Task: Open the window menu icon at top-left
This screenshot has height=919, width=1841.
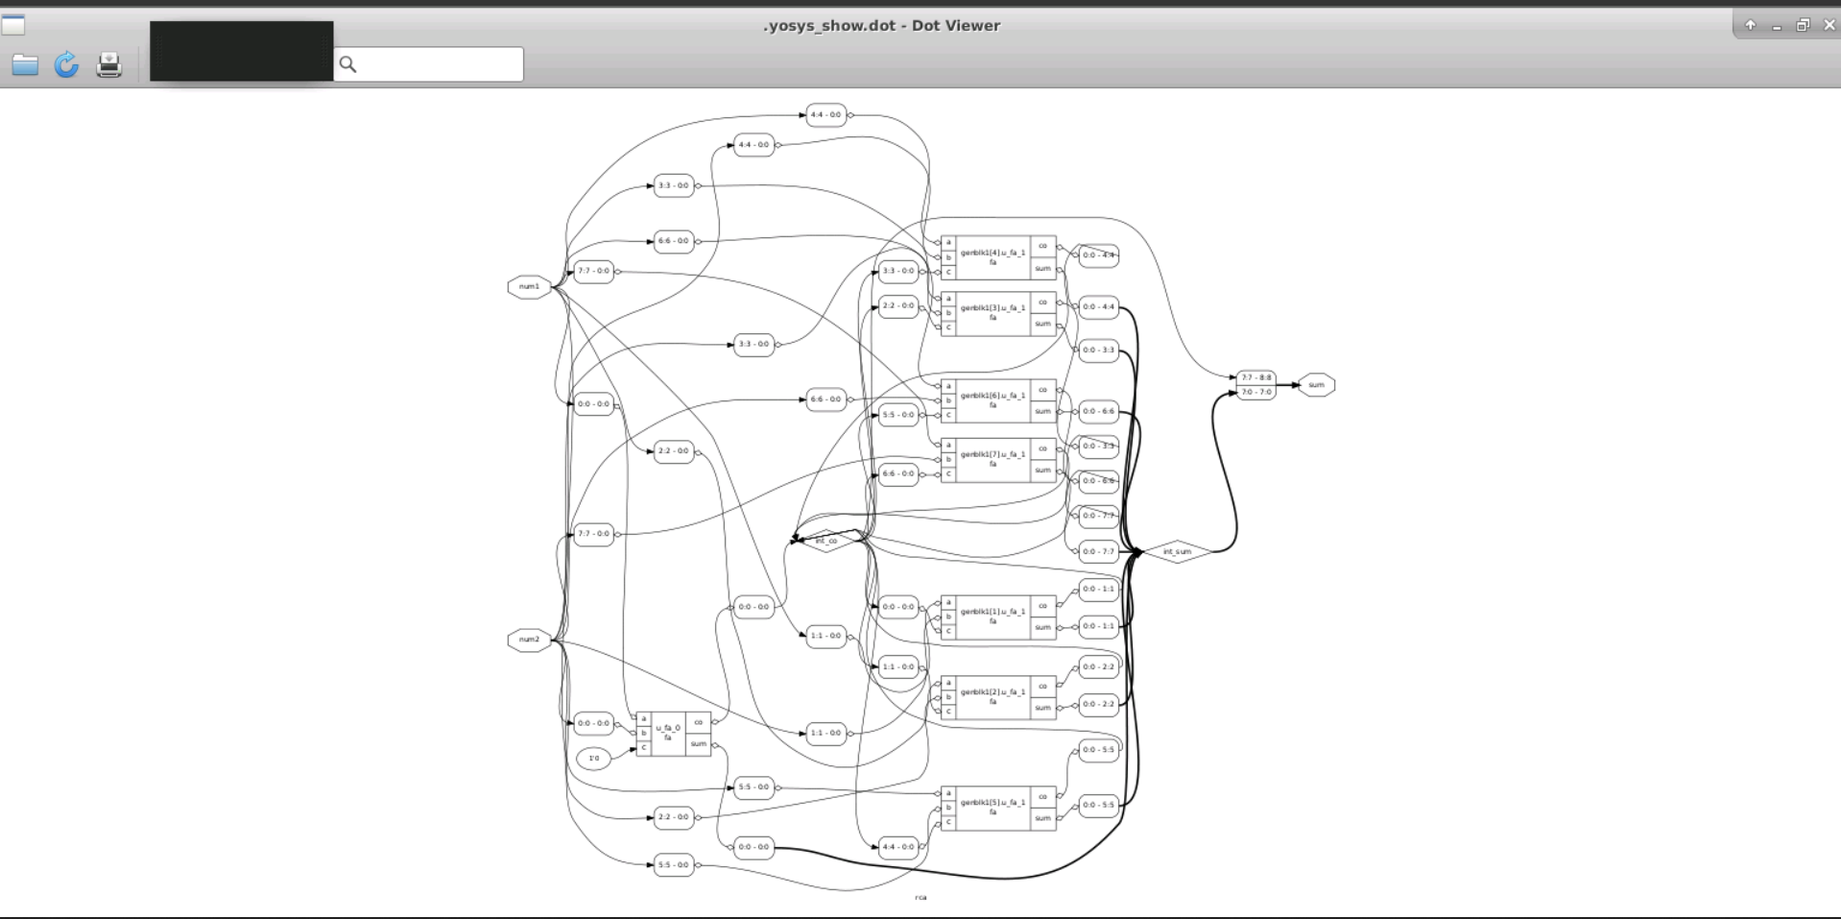Action: tap(13, 24)
